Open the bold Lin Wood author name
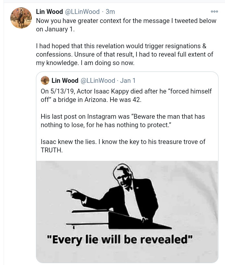The height and width of the screenshot is (265, 225). (x=49, y=12)
